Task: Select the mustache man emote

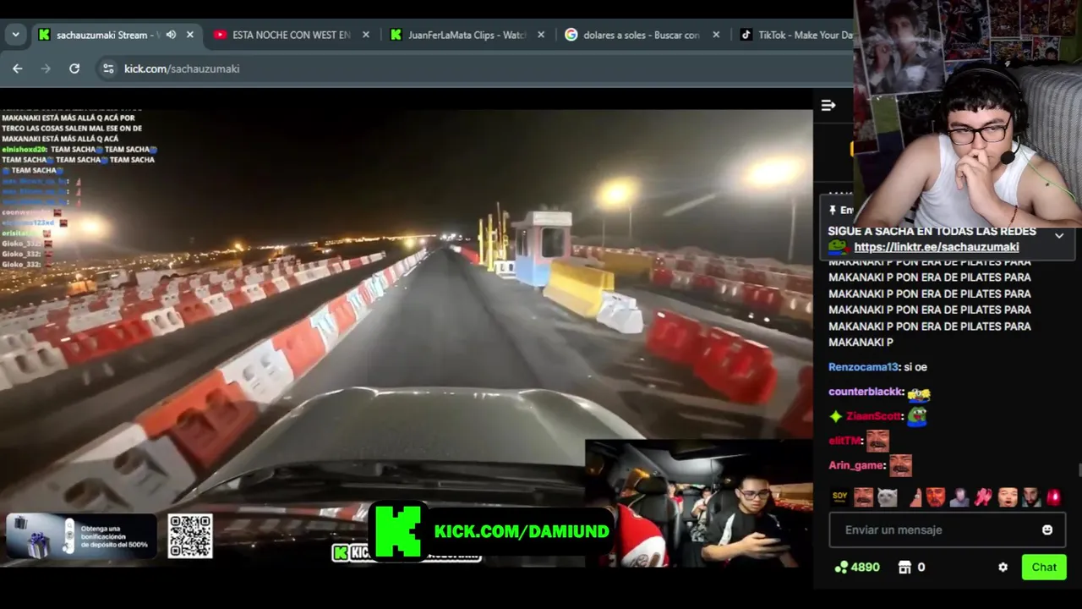Action: [x=863, y=497]
